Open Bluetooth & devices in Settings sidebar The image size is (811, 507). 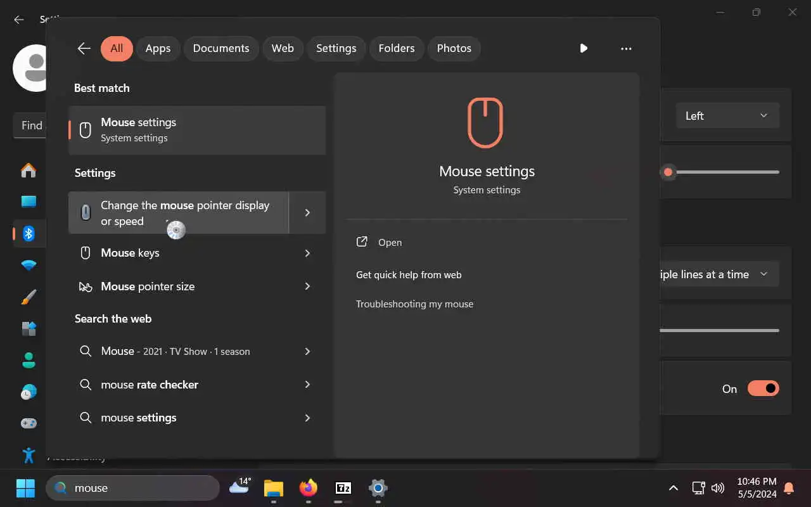click(x=29, y=233)
